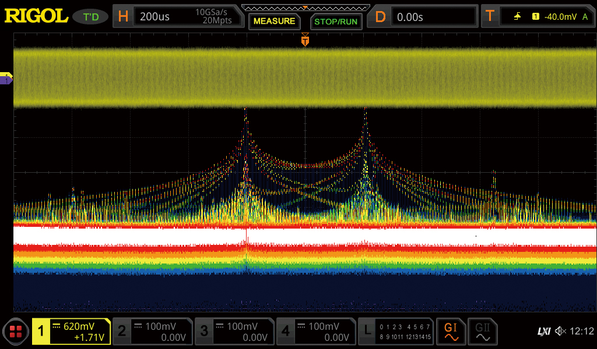Open delay D 0.00s settings

pyautogui.click(x=424, y=17)
